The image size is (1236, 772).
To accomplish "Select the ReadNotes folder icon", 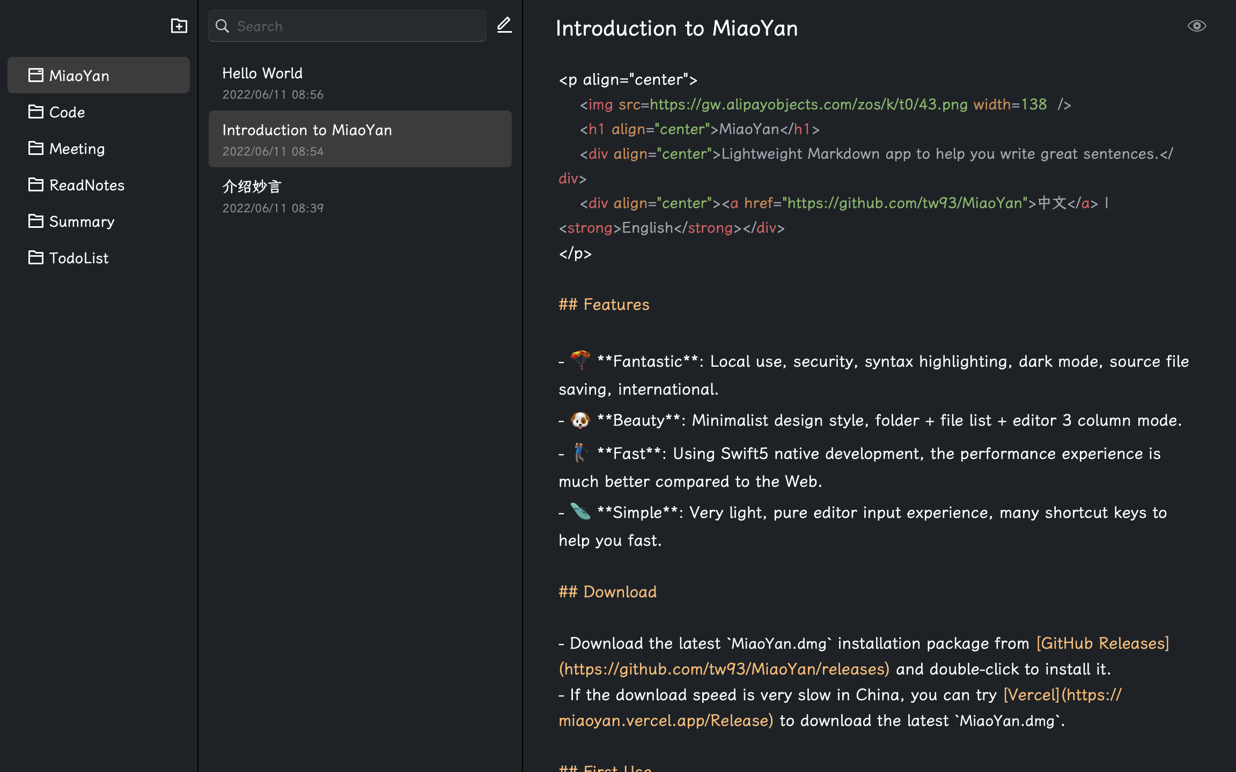I will tap(35, 184).
